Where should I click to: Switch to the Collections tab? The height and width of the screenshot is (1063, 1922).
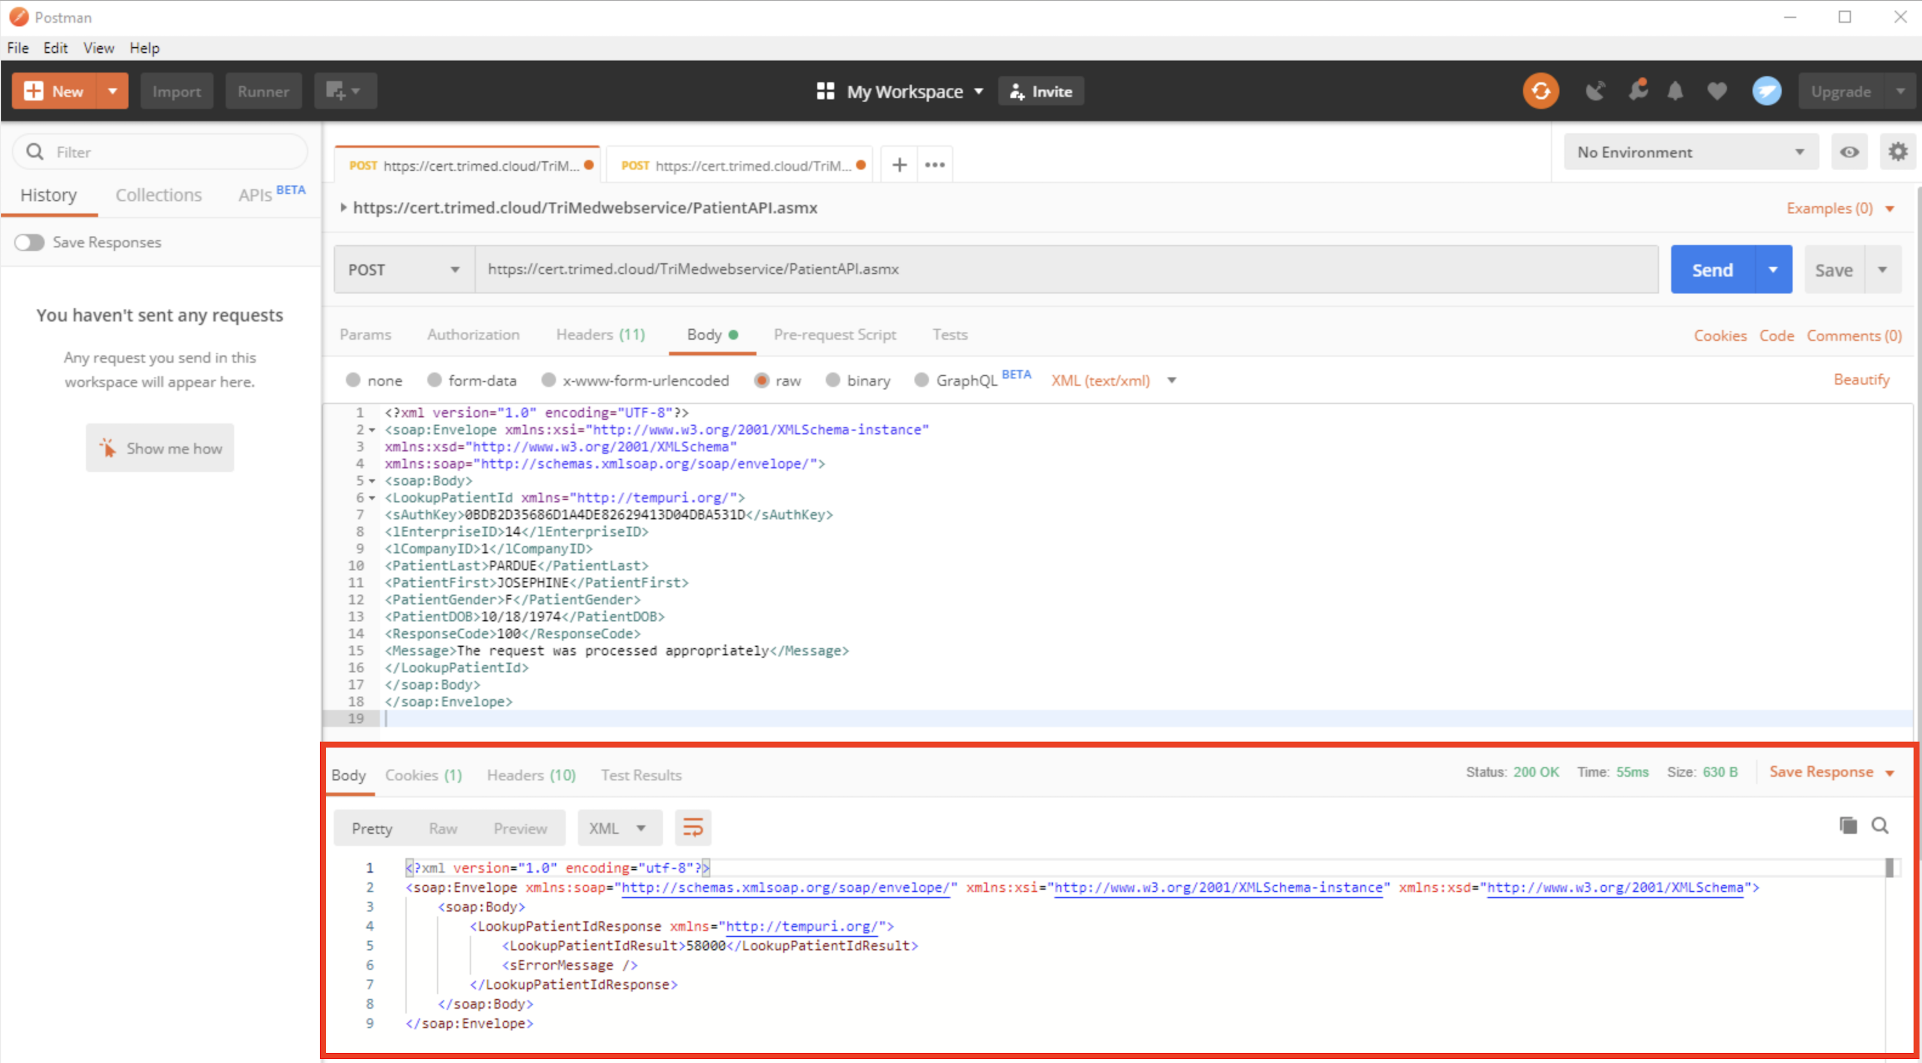(159, 195)
